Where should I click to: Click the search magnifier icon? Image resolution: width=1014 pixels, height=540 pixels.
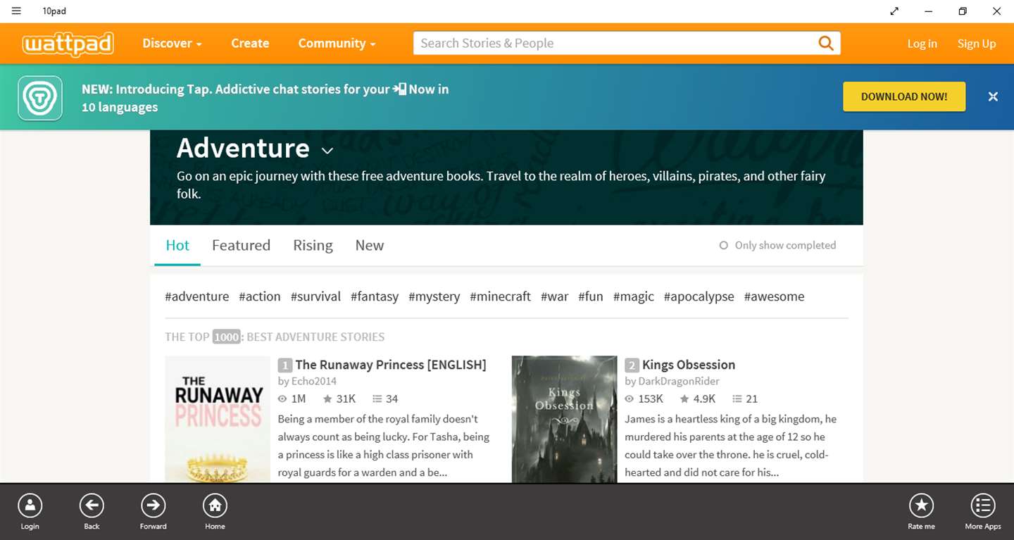click(x=826, y=43)
